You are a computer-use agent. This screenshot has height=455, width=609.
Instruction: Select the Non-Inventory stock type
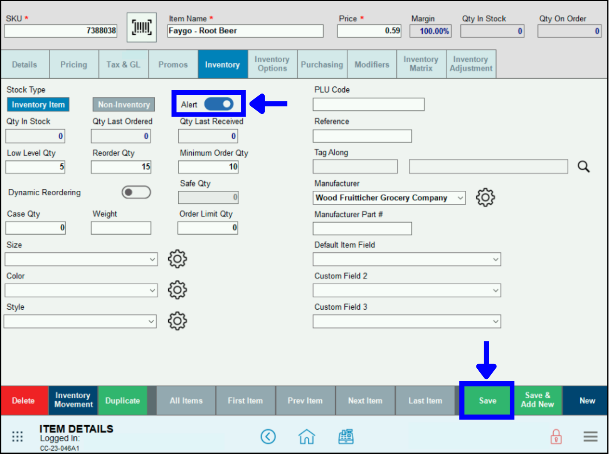click(x=124, y=104)
